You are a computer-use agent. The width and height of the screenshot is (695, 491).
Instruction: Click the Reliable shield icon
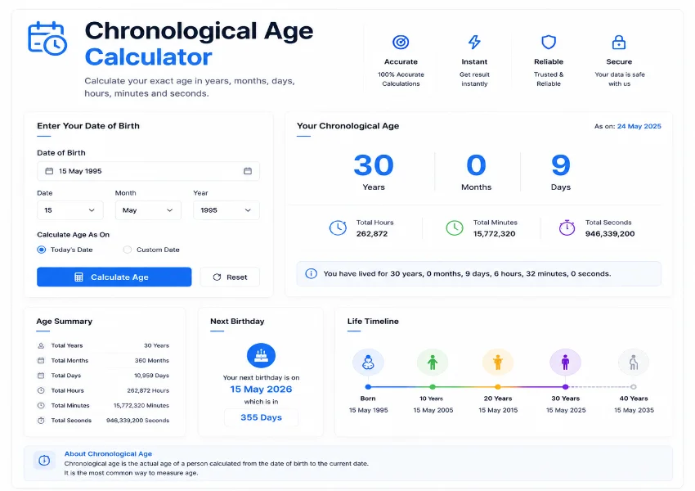(549, 42)
